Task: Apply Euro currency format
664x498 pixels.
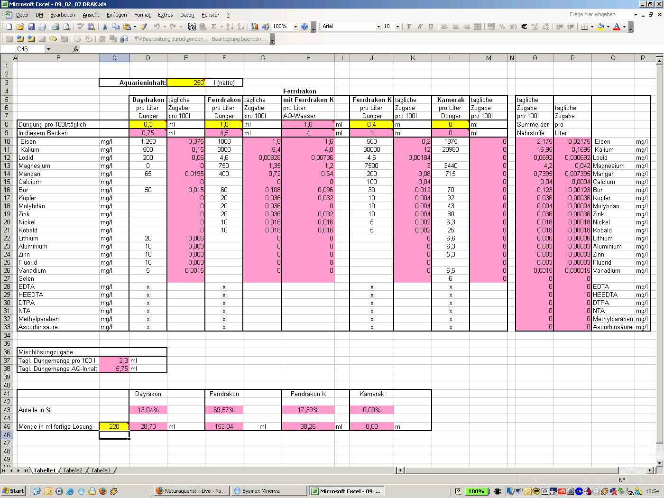Action: coord(524,27)
